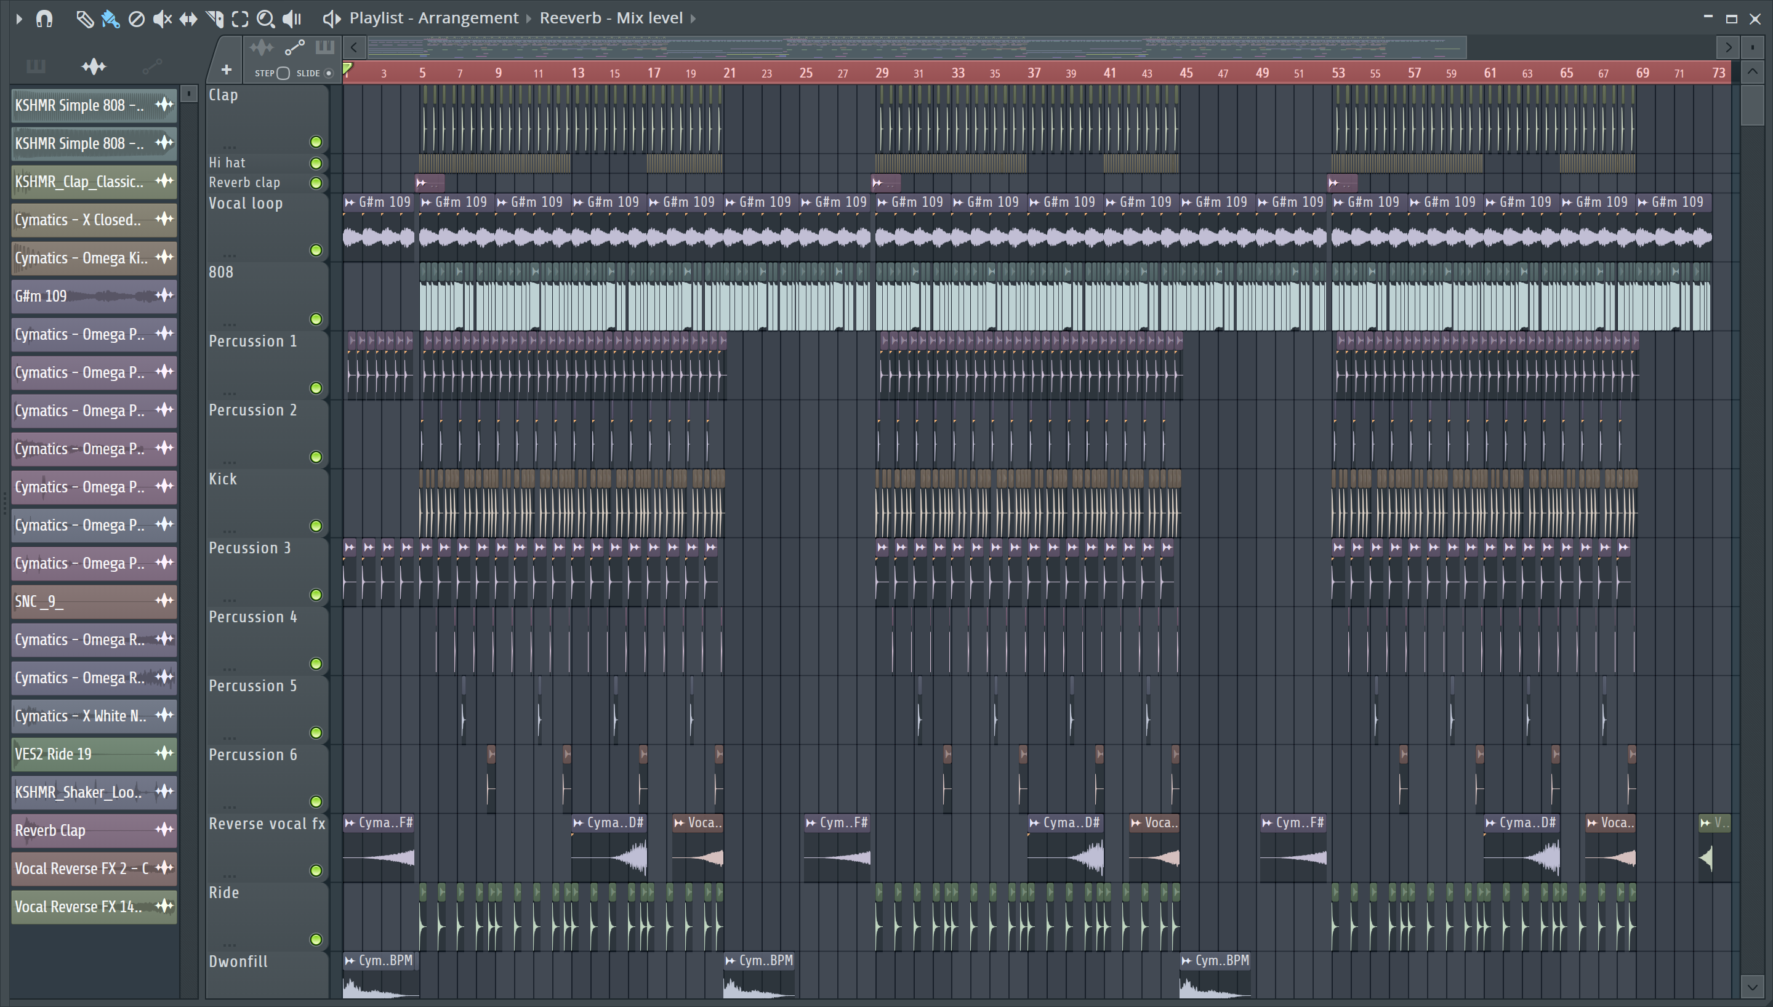Screen dimensions: 1773x1007
Task: Open the playlist options menu arrow
Action: tap(18, 18)
